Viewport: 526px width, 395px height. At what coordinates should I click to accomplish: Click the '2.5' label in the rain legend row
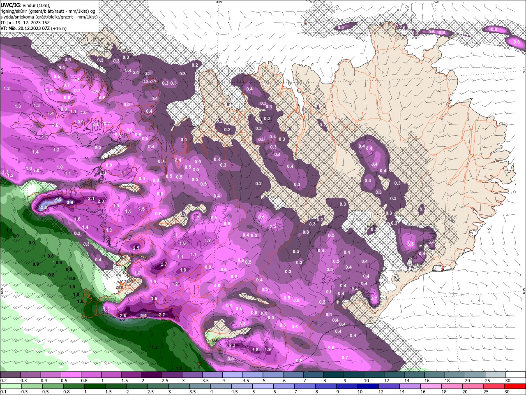click(x=150, y=392)
